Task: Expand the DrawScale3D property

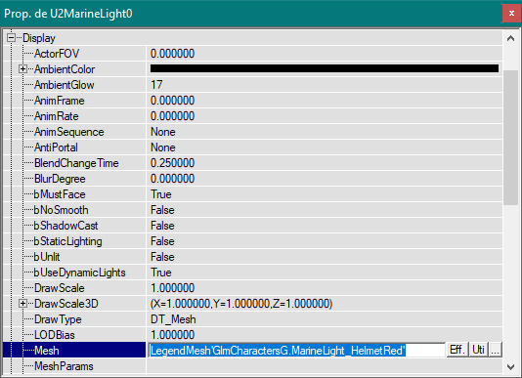Action: tap(22, 304)
